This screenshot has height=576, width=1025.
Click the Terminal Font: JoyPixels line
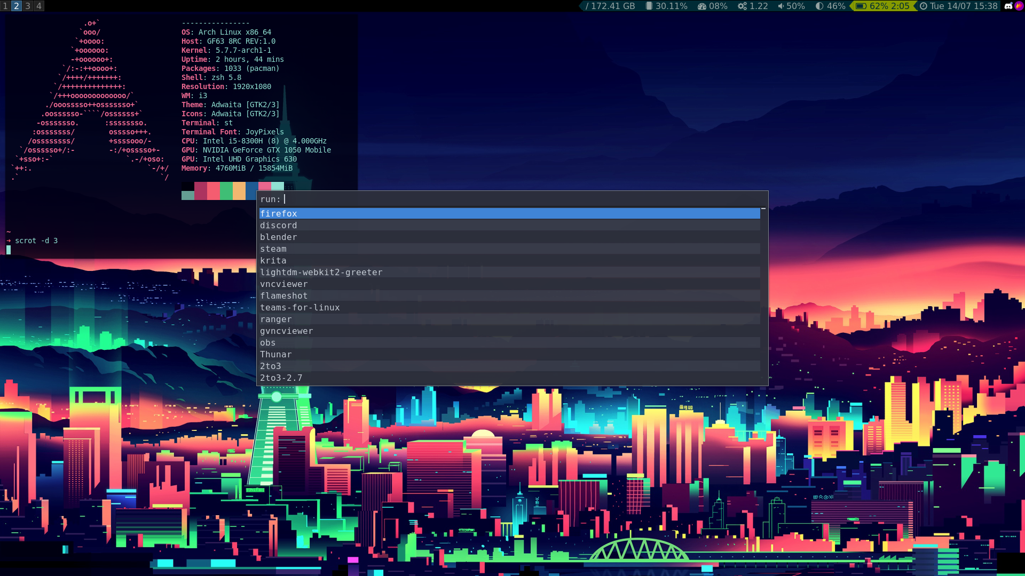pos(233,132)
